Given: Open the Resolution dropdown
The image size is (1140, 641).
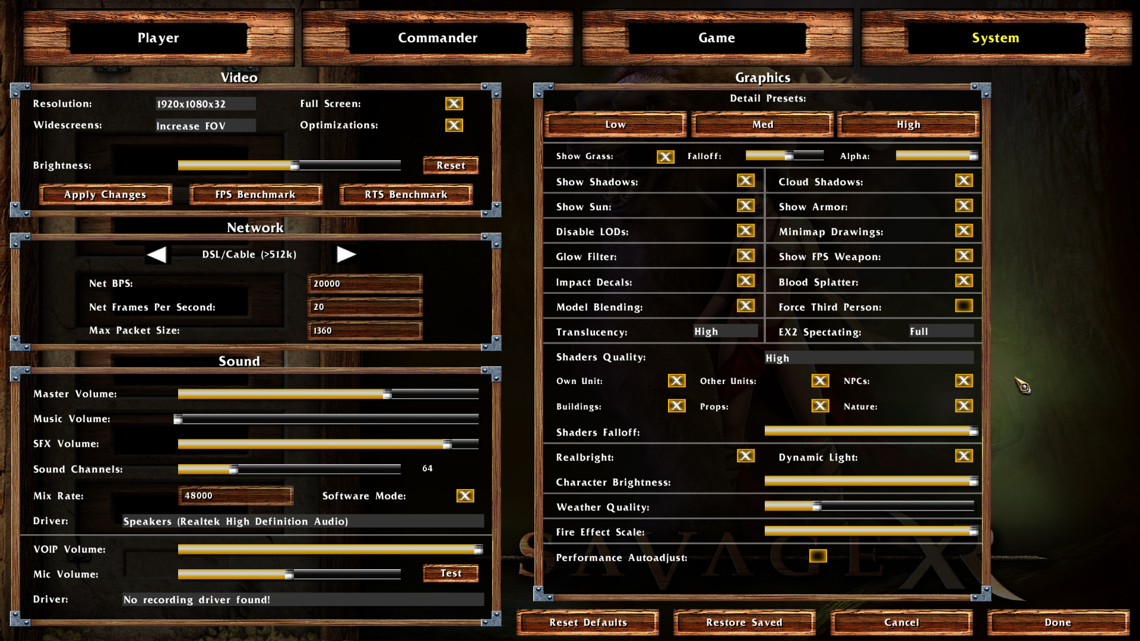Looking at the screenshot, I should [x=205, y=104].
